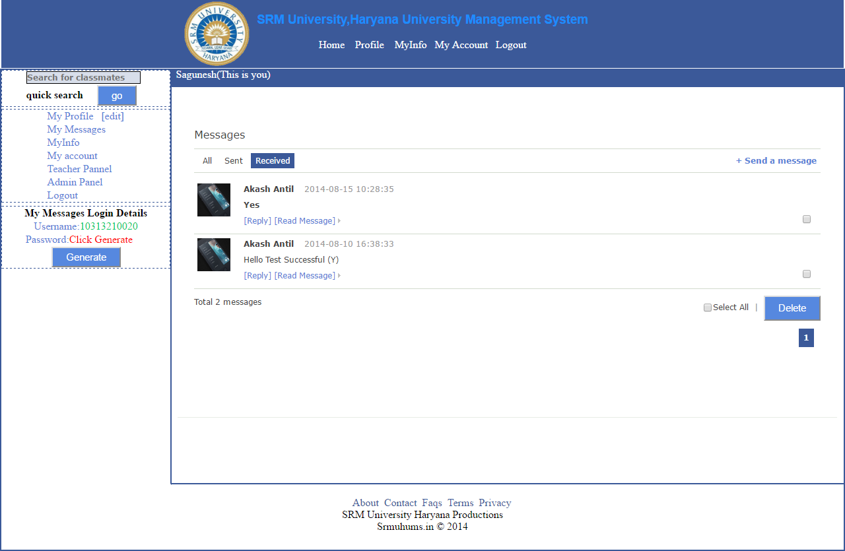Go to page 1 in pagination

pos(806,338)
